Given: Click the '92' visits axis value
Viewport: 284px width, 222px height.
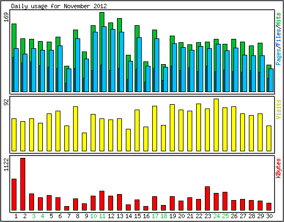Looking at the screenshot, I should coord(7,102).
